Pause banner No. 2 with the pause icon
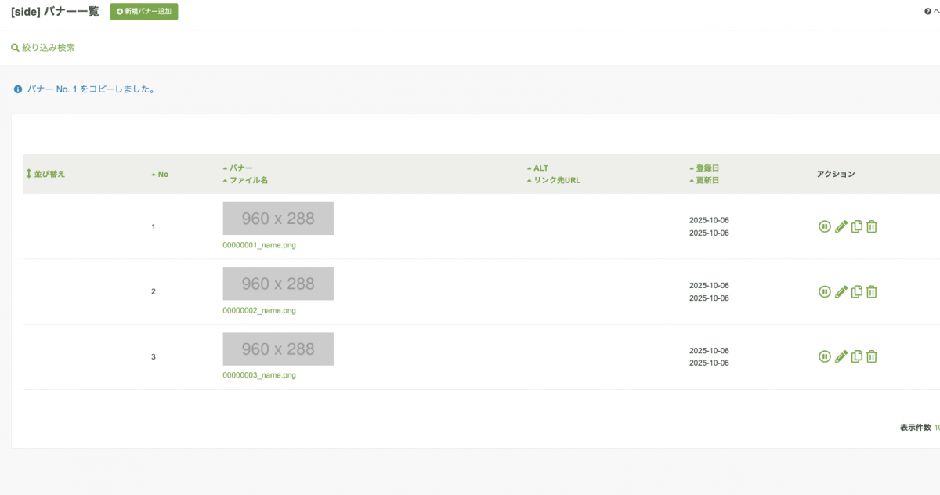The image size is (940, 495). [825, 291]
